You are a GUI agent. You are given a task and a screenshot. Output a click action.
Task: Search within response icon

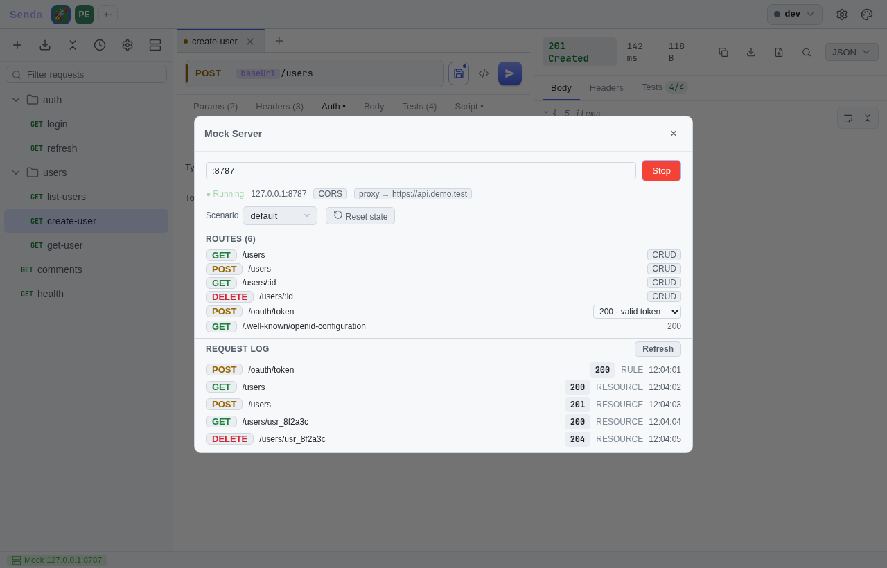point(807,52)
